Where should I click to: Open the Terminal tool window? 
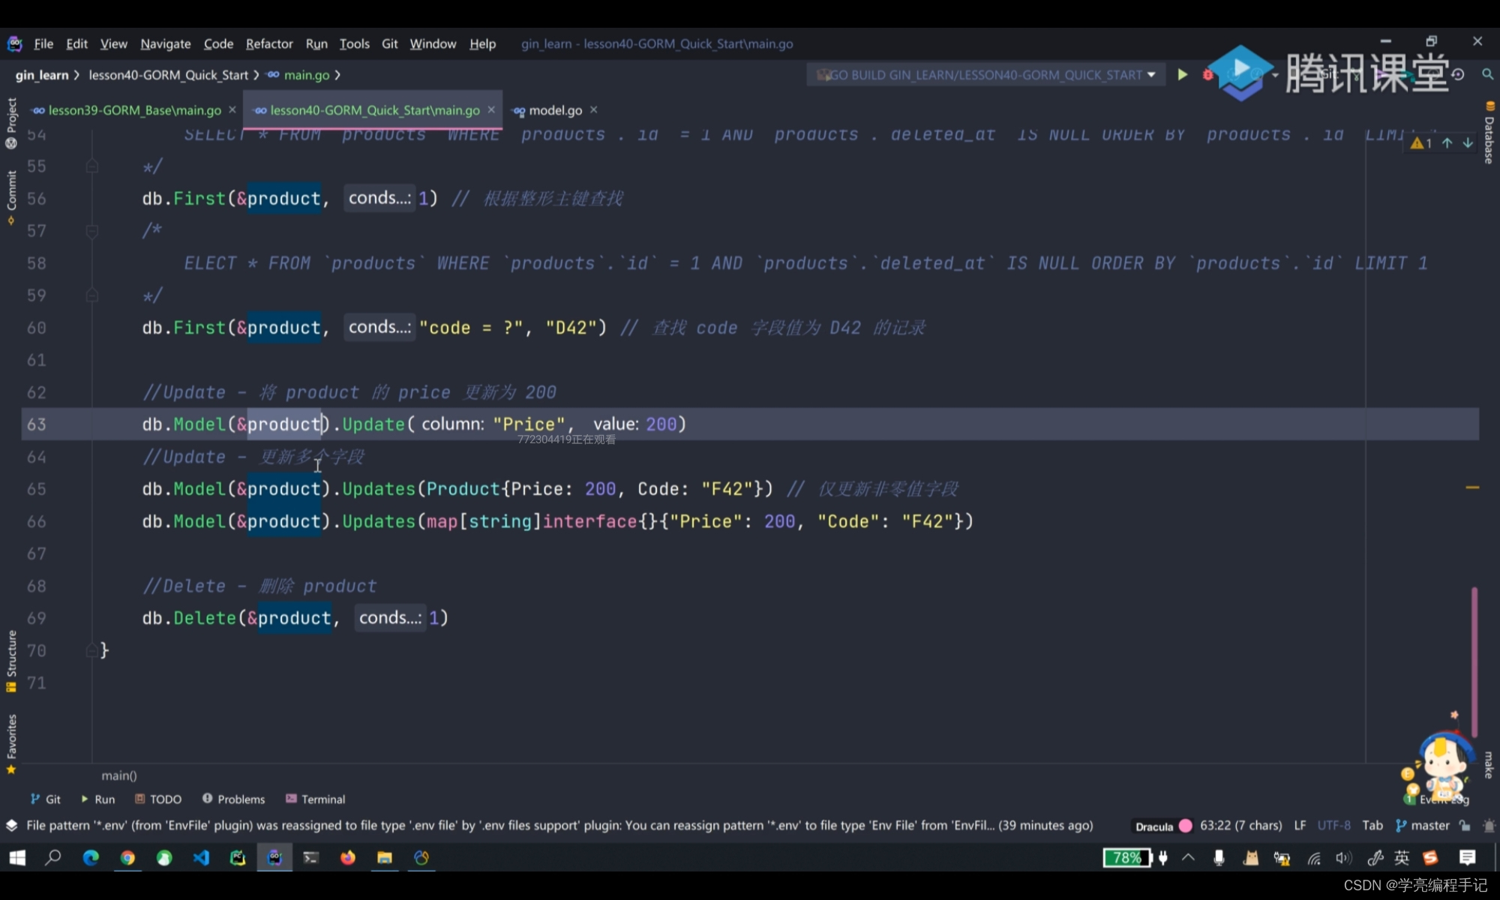pyautogui.click(x=315, y=799)
